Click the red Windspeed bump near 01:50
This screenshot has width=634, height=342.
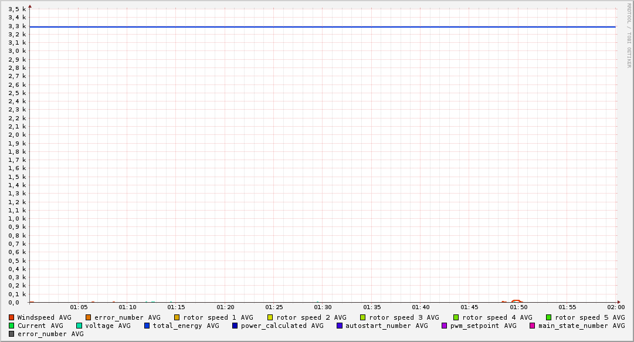516,301
